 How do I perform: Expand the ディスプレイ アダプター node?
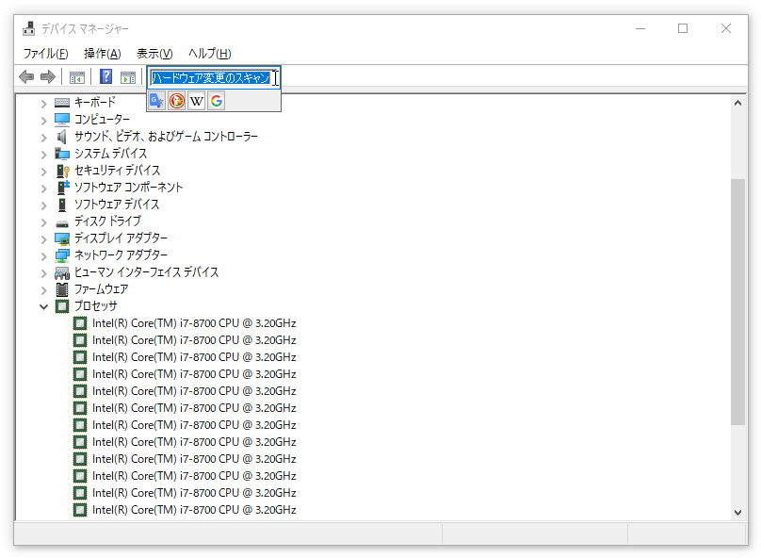(43, 239)
